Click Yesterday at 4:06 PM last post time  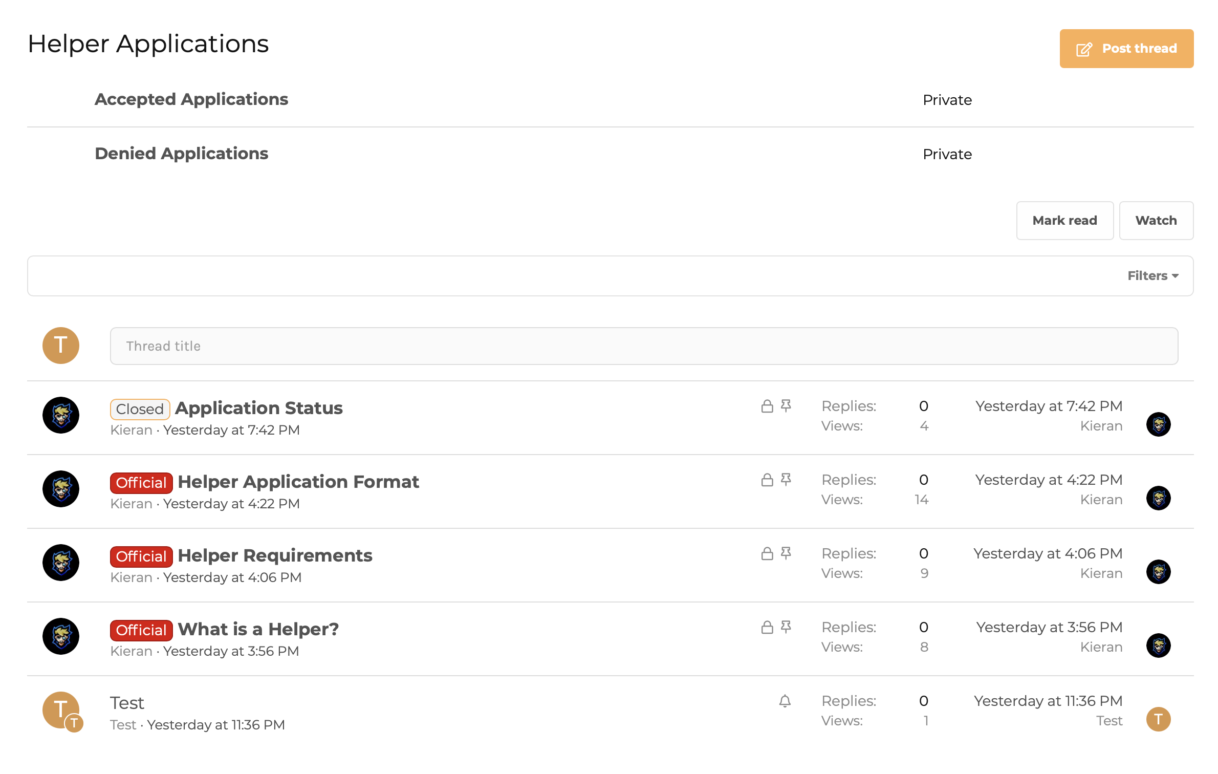(1048, 553)
